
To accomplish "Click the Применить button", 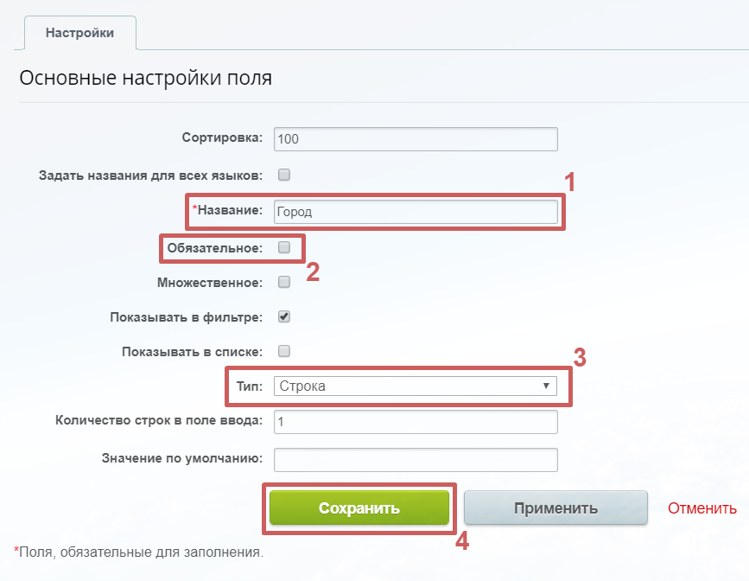I will coord(555,508).
